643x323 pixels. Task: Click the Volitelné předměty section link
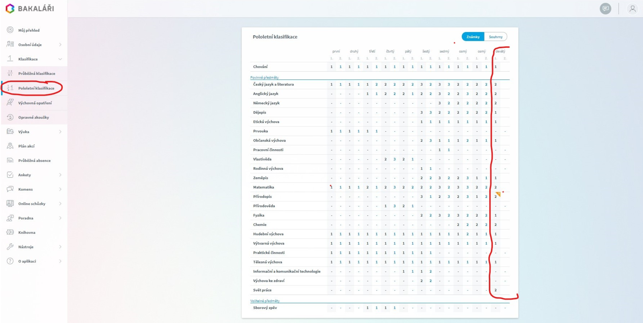click(265, 301)
